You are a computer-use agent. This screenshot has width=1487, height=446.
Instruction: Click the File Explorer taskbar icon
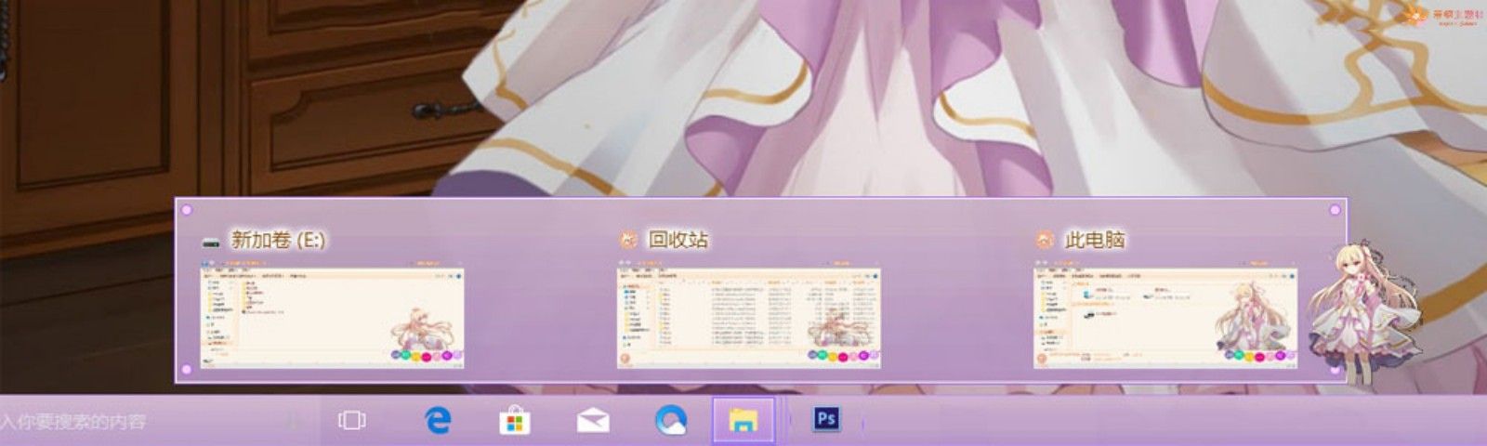[743, 421]
